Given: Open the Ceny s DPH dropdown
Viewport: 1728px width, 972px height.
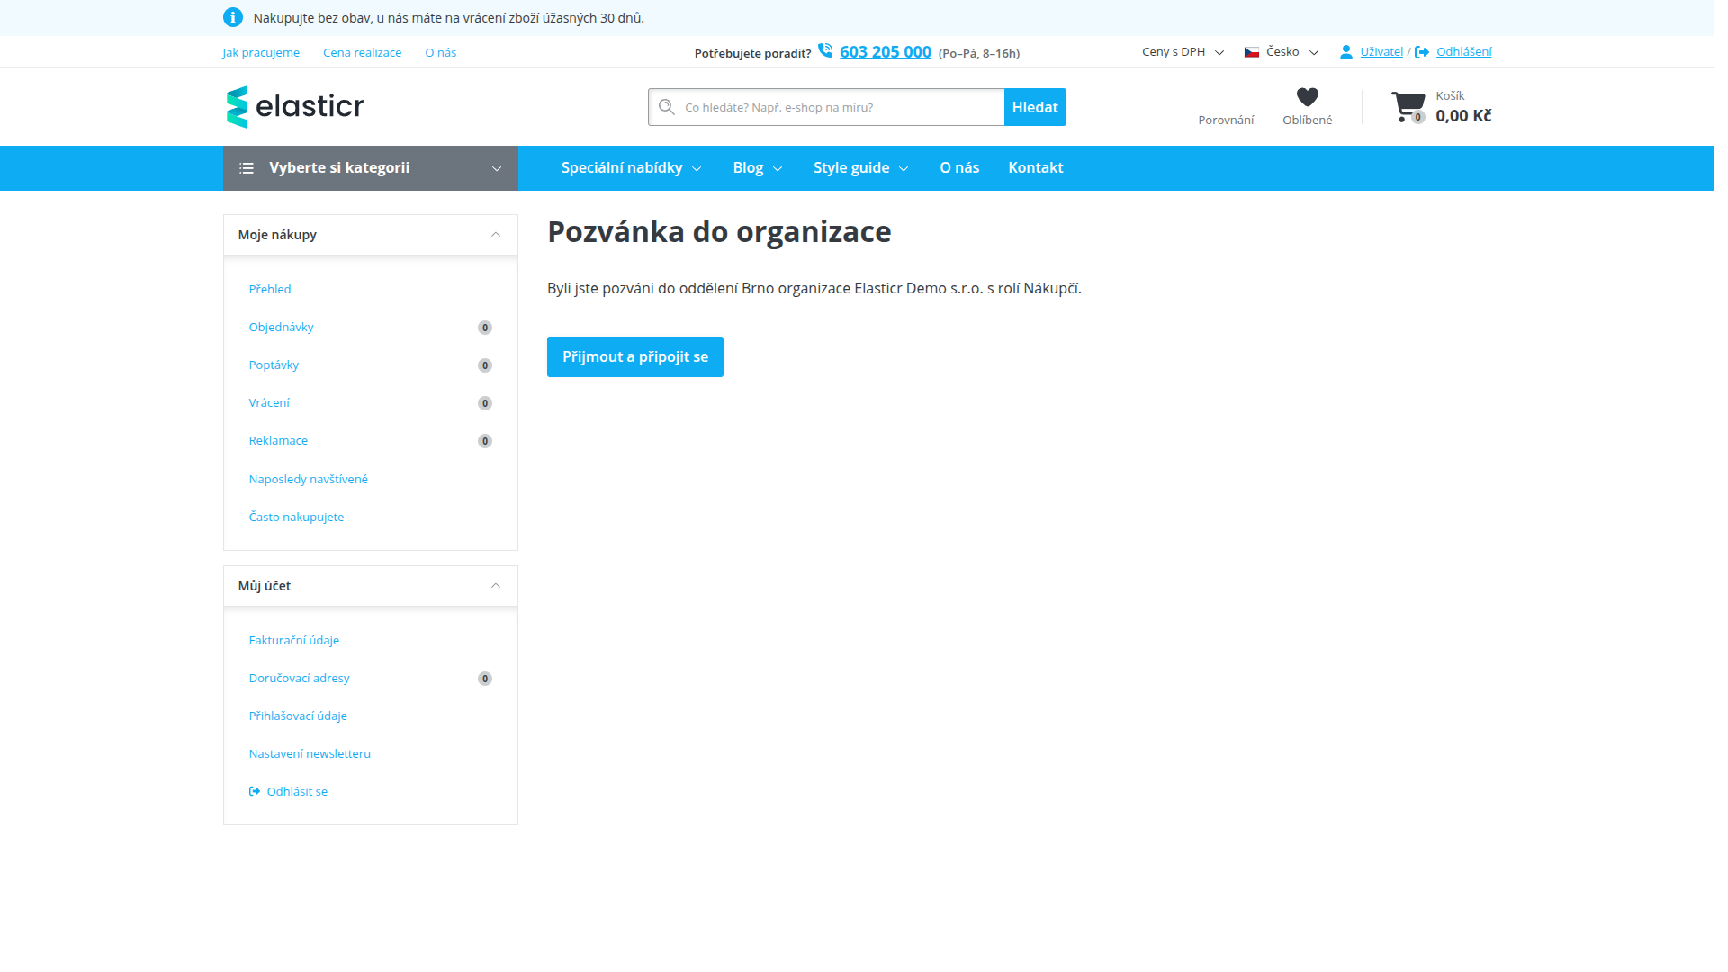Looking at the screenshot, I should [1183, 52].
